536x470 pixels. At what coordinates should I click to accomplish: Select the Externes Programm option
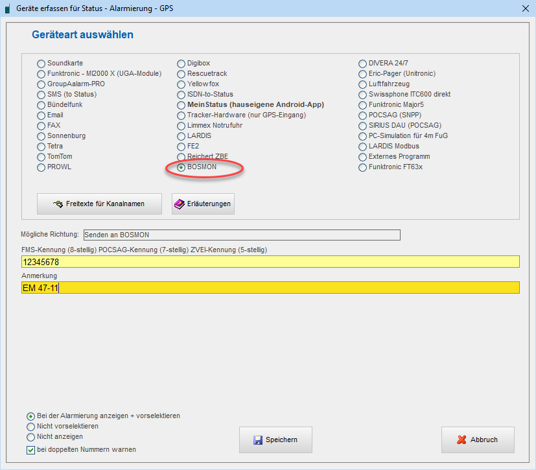coord(363,157)
